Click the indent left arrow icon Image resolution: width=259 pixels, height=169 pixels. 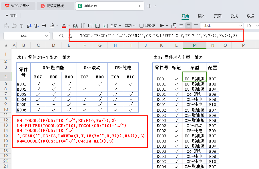pos(105,26)
